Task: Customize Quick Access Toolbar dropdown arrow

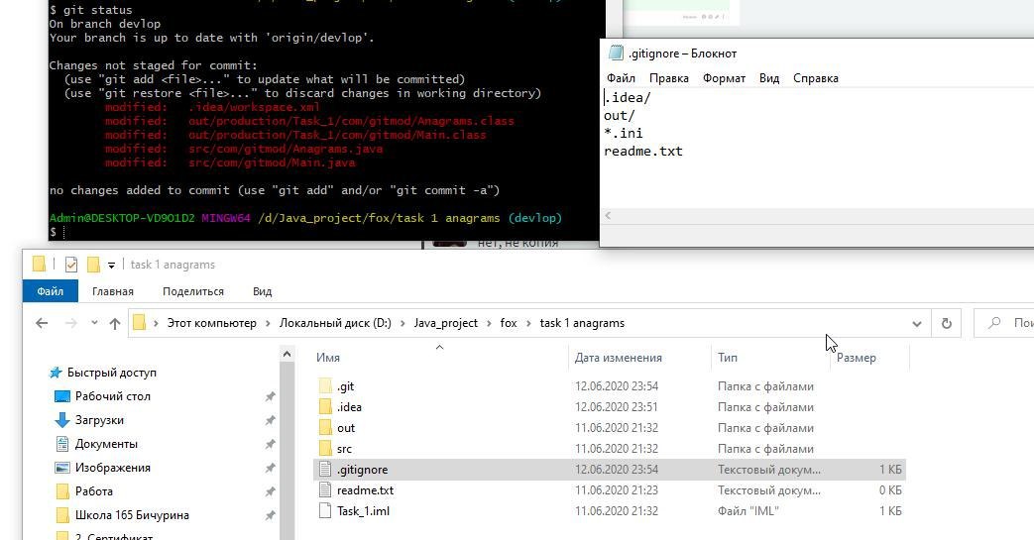Action: (x=111, y=266)
